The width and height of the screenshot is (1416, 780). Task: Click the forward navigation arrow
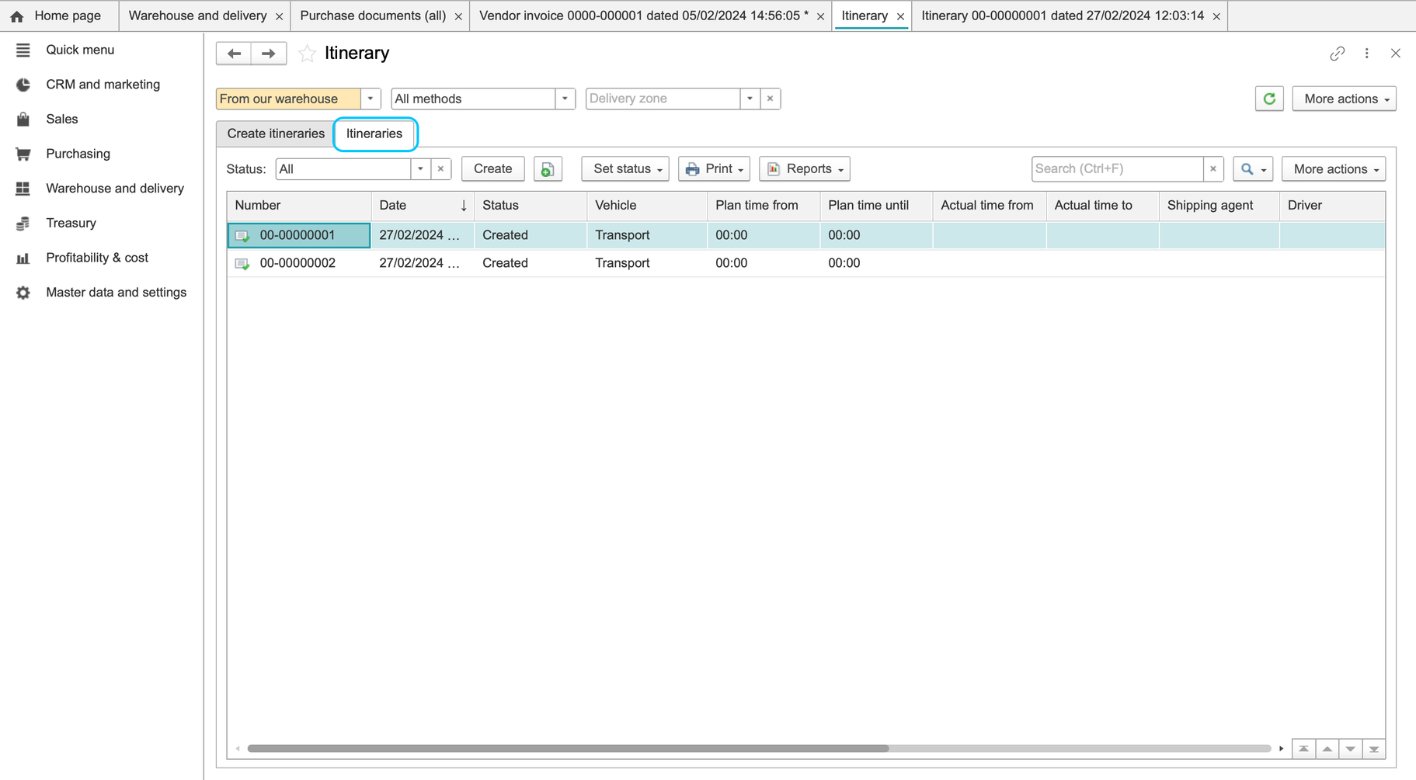coord(269,53)
